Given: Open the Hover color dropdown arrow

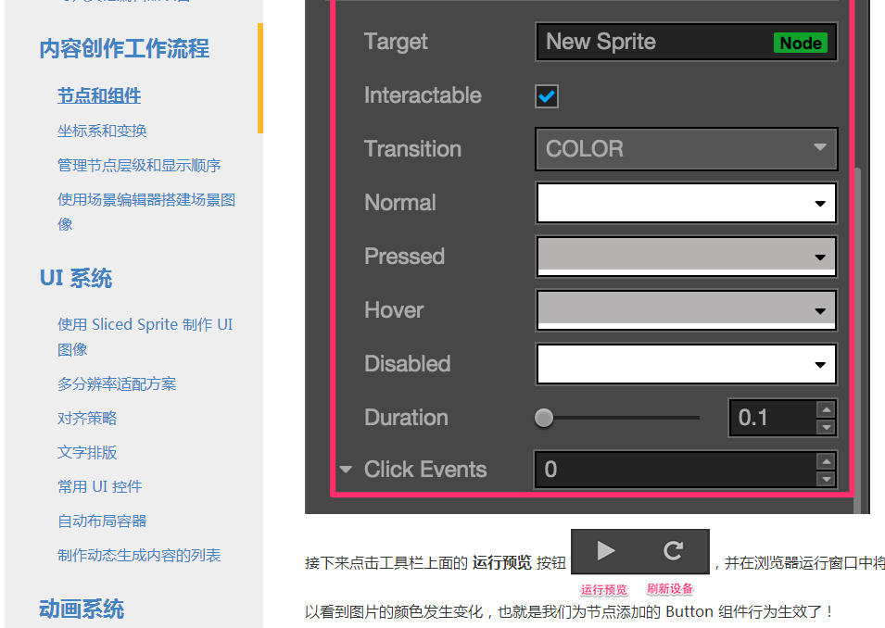Looking at the screenshot, I should tap(820, 311).
